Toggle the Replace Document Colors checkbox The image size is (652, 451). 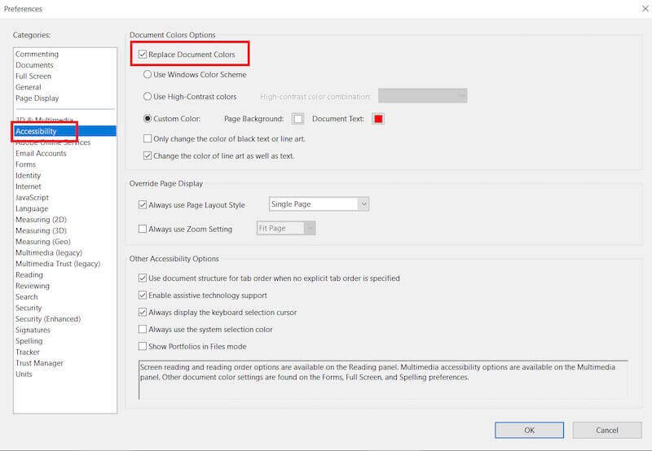click(143, 55)
